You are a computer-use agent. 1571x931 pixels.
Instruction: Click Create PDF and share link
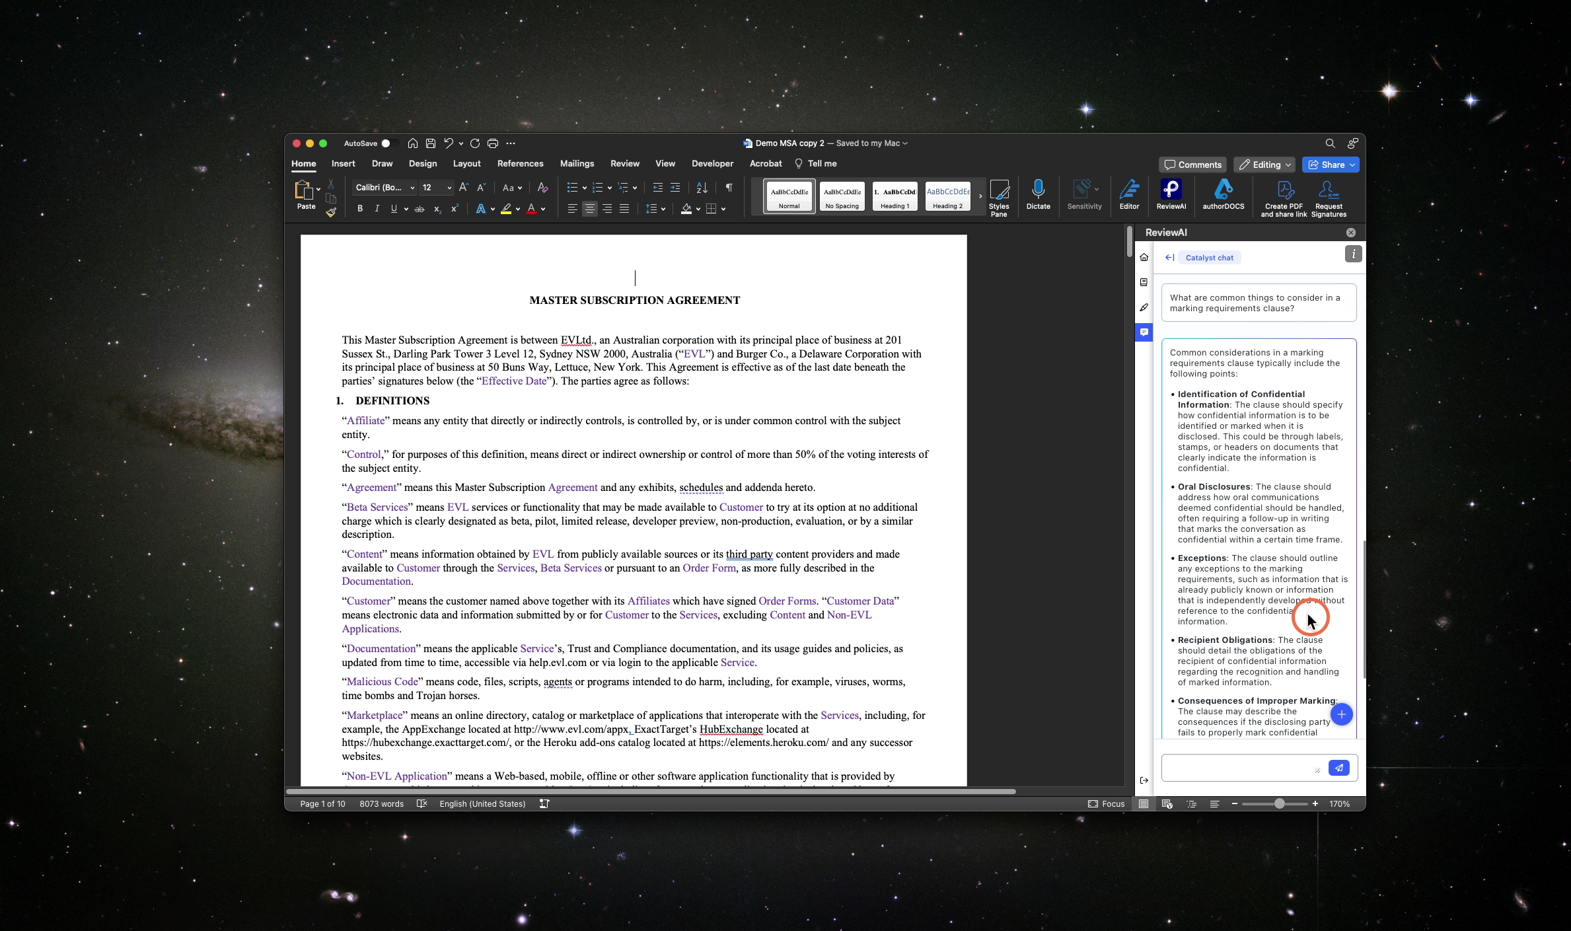click(1284, 198)
